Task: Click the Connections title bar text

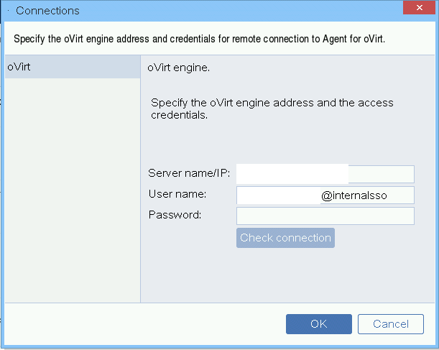Action: click(47, 11)
